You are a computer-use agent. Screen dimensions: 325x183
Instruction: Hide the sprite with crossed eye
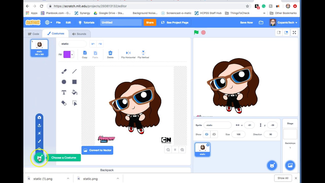click(214, 134)
